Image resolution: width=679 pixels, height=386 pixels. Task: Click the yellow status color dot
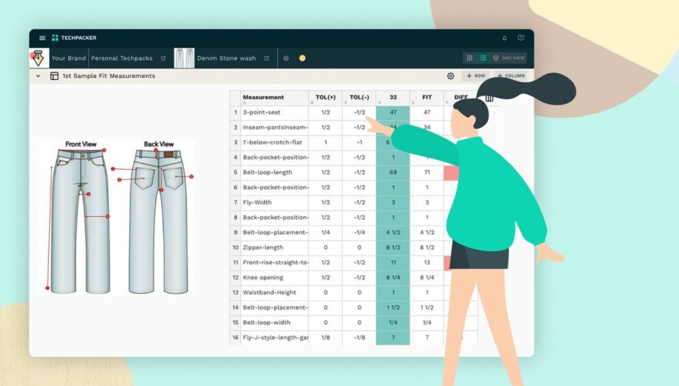coord(302,58)
